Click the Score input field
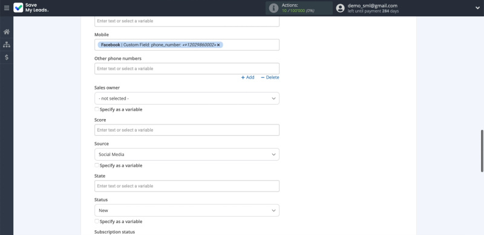The width and height of the screenshot is (484, 235). coord(187,130)
